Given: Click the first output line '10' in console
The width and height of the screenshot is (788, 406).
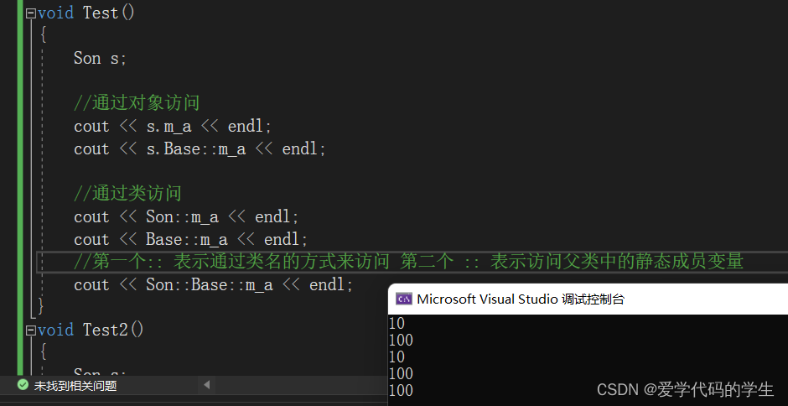Looking at the screenshot, I should pos(397,324).
